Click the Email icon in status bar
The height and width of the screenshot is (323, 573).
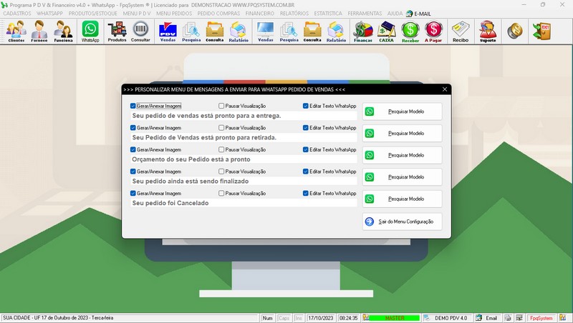478,318
